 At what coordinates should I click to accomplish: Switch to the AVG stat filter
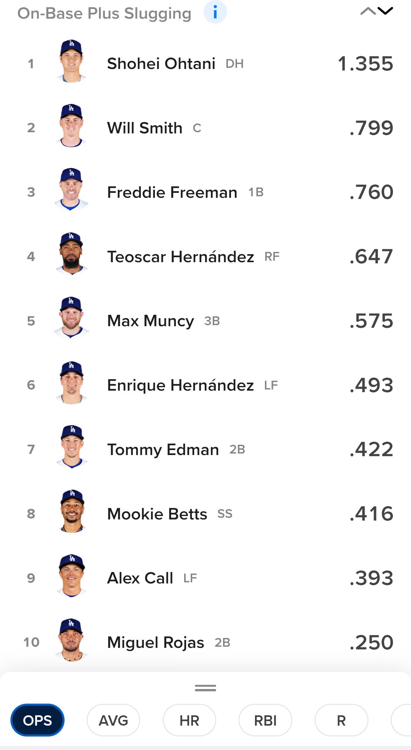click(113, 720)
